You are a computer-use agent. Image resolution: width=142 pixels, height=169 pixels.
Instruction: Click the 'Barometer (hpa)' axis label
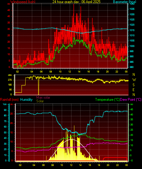tap(125, 2)
